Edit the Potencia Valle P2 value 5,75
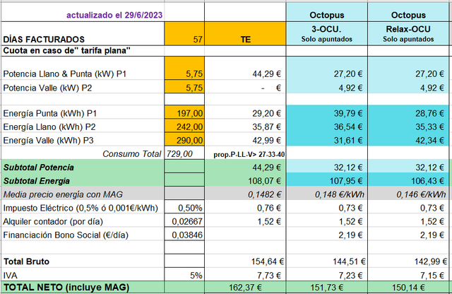This screenshot has width=452, height=294. pos(184,86)
